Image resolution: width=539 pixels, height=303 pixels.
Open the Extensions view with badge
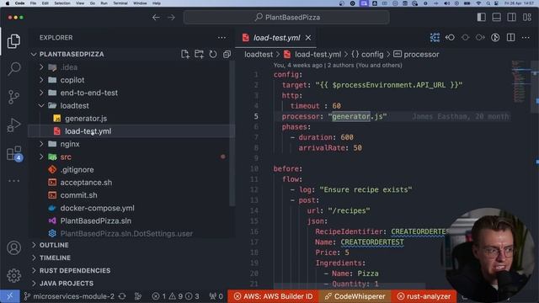pos(13,153)
